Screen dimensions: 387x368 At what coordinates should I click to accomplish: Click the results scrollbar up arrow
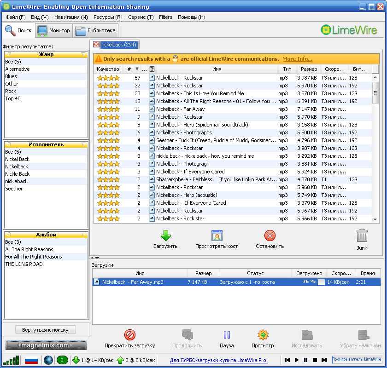point(375,77)
